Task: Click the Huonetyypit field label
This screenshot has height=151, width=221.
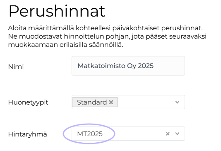Action: pos(28,102)
